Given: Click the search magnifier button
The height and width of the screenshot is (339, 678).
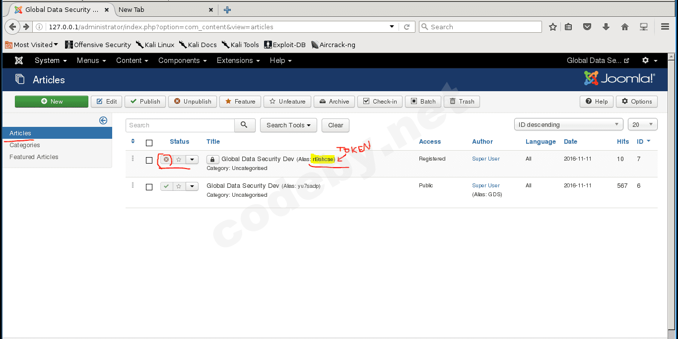Looking at the screenshot, I should coord(245,125).
